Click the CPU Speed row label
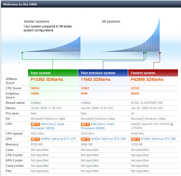The image size is (181, 176). [x=14, y=133]
